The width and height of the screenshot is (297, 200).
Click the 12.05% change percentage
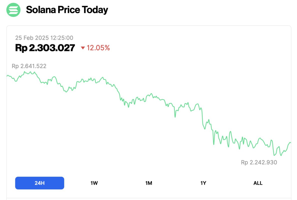tap(98, 48)
